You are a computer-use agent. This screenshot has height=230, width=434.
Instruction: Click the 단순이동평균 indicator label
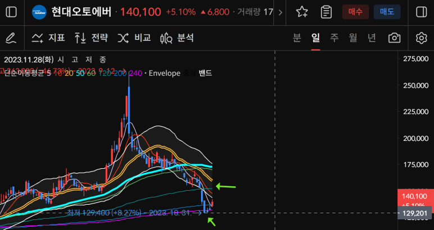pyautogui.click(x=24, y=73)
